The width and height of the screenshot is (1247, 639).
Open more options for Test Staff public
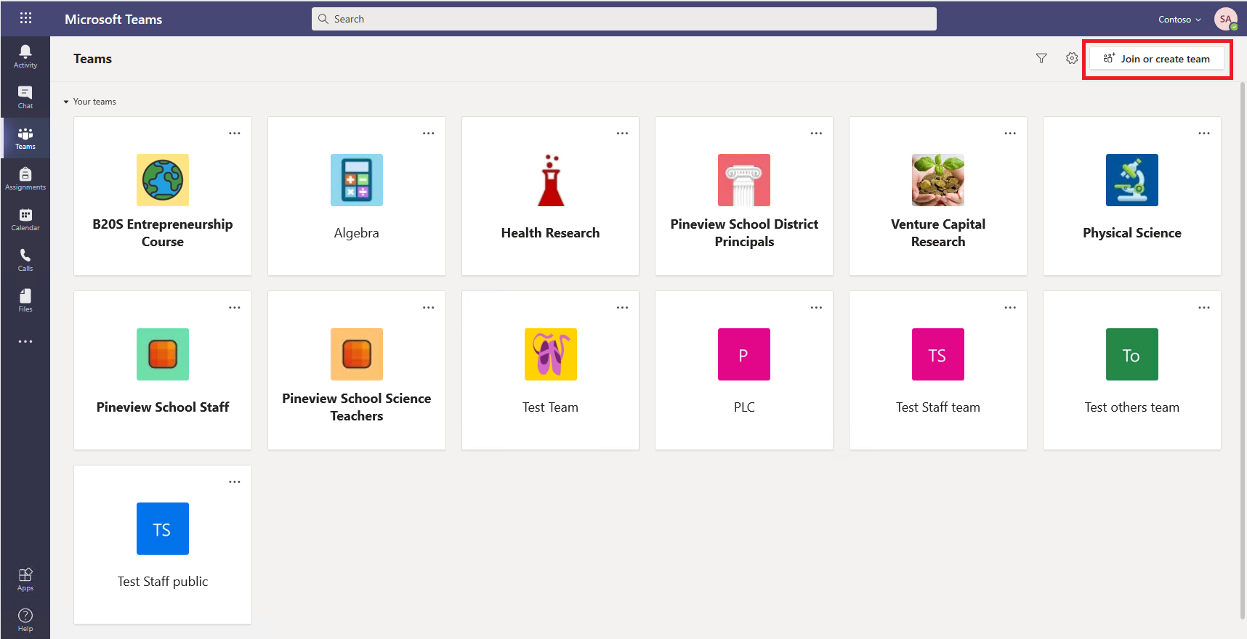[235, 482]
